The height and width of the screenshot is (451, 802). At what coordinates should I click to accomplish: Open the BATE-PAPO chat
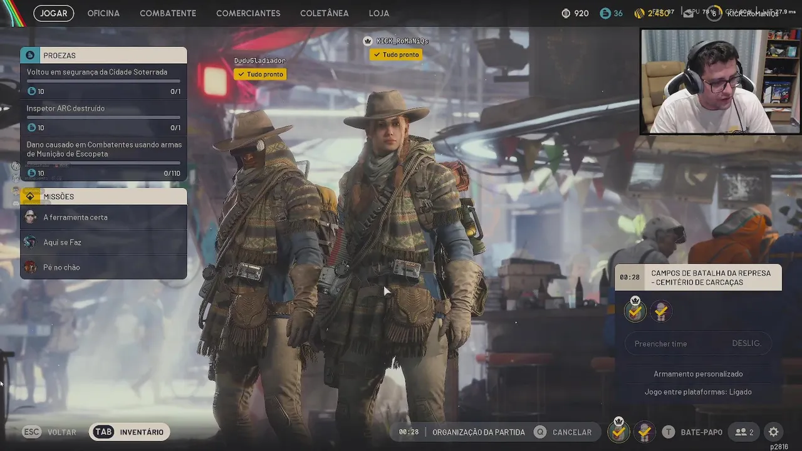pyautogui.click(x=701, y=432)
